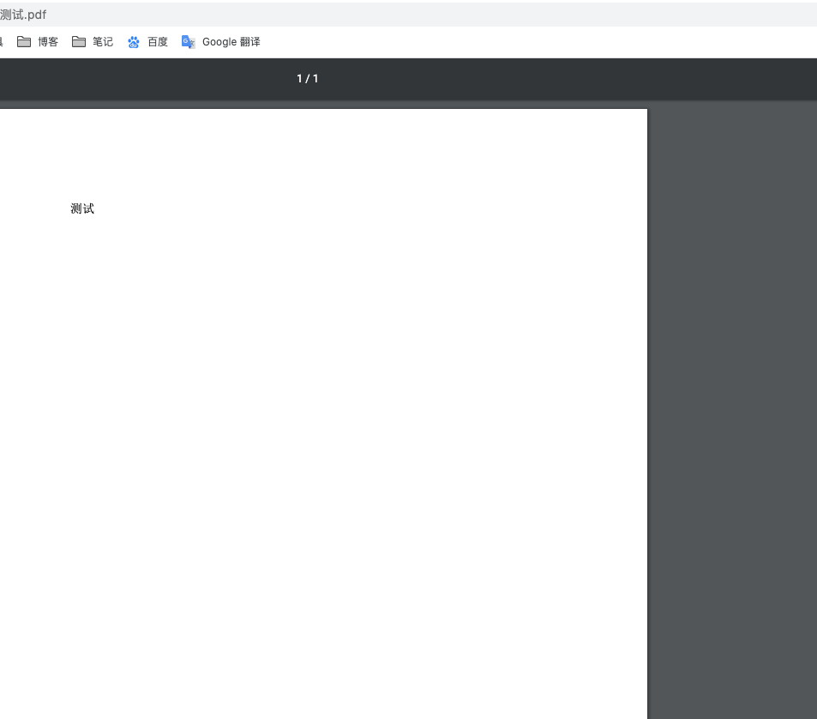Click the 测试.pdf tab title text

23,14
